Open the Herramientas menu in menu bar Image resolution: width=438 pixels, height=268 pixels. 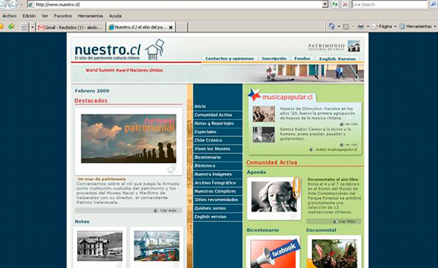(x=90, y=16)
